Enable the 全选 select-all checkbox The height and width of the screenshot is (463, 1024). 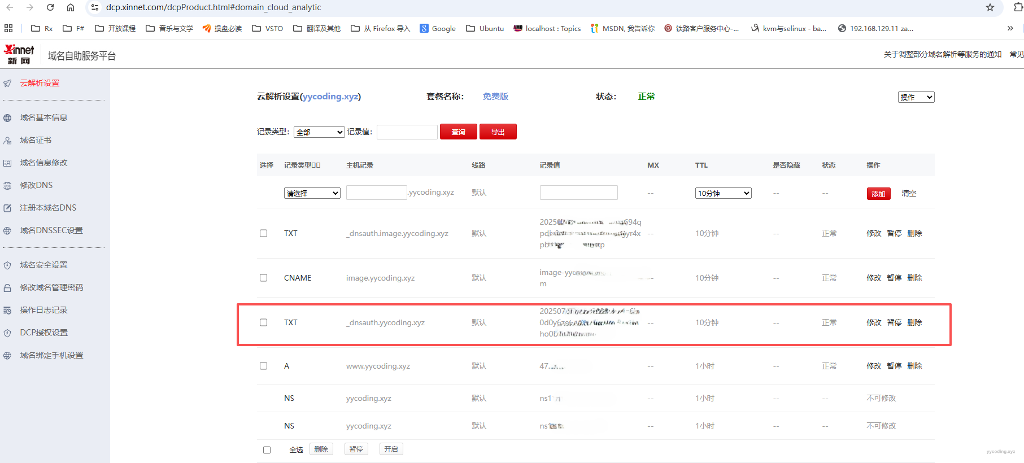pyautogui.click(x=267, y=450)
